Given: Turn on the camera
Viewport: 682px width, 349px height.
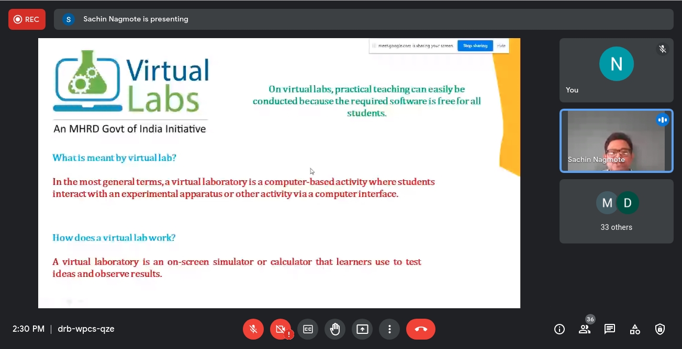Looking at the screenshot, I should pos(281,329).
